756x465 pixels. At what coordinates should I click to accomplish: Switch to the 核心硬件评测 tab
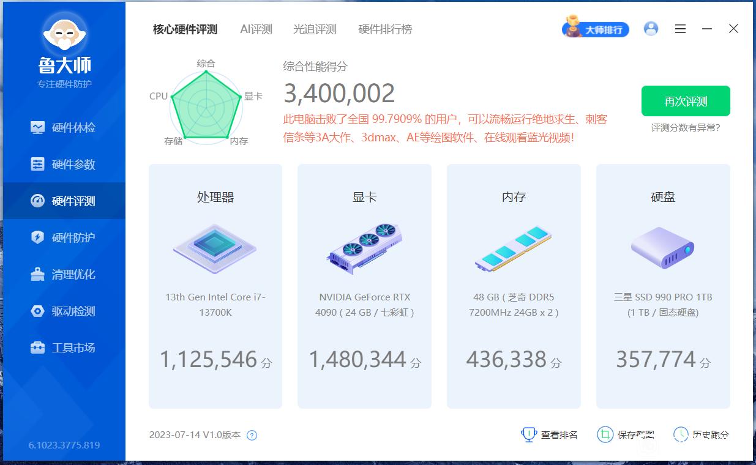click(185, 29)
